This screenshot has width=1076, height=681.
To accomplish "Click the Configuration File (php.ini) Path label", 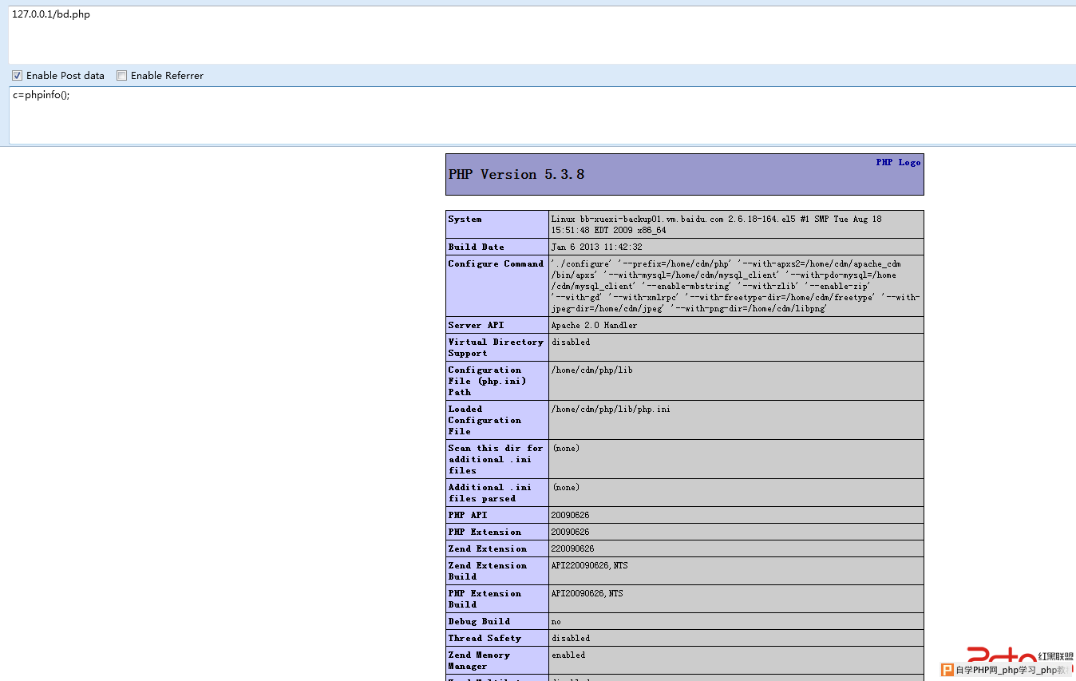I will click(487, 381).
